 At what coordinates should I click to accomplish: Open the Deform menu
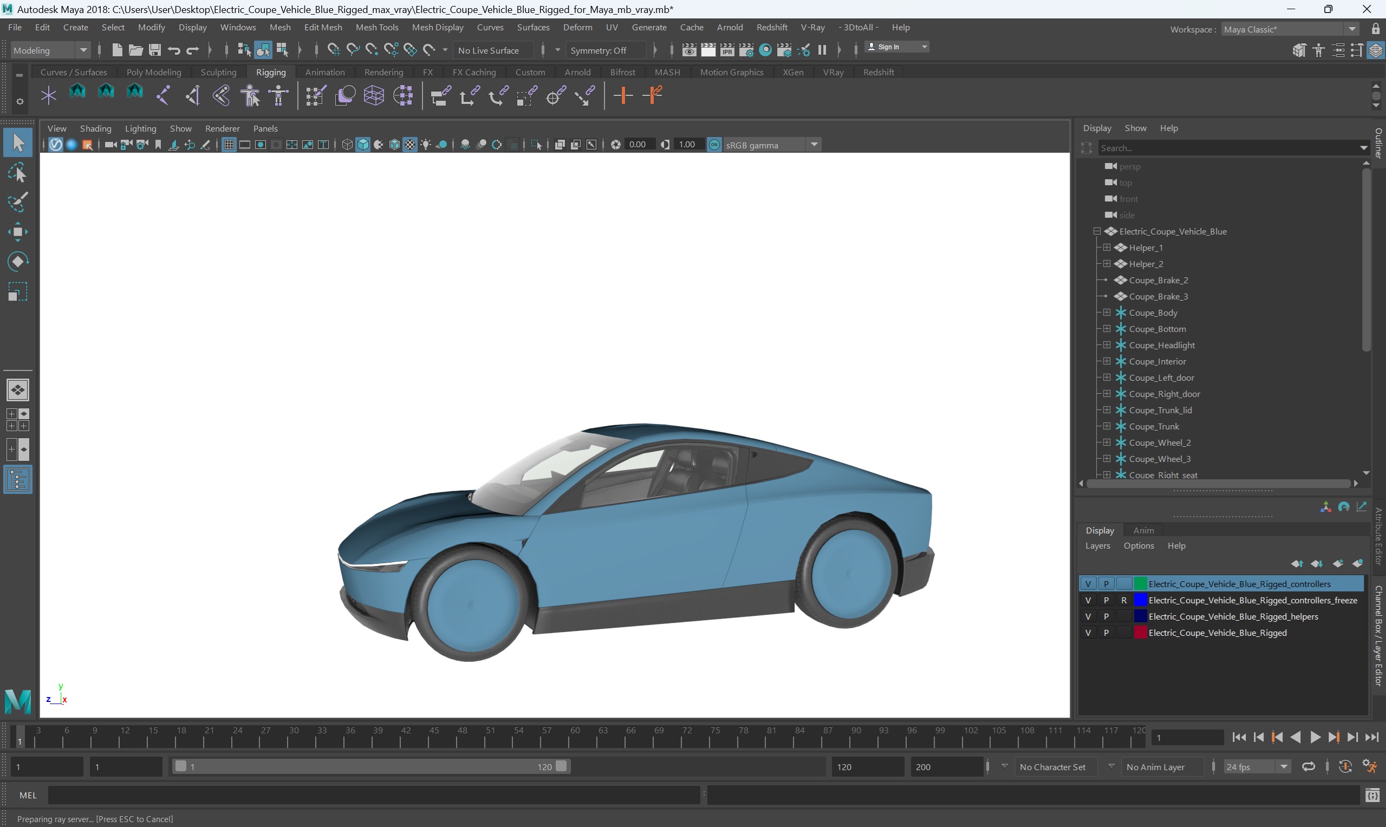577,27
